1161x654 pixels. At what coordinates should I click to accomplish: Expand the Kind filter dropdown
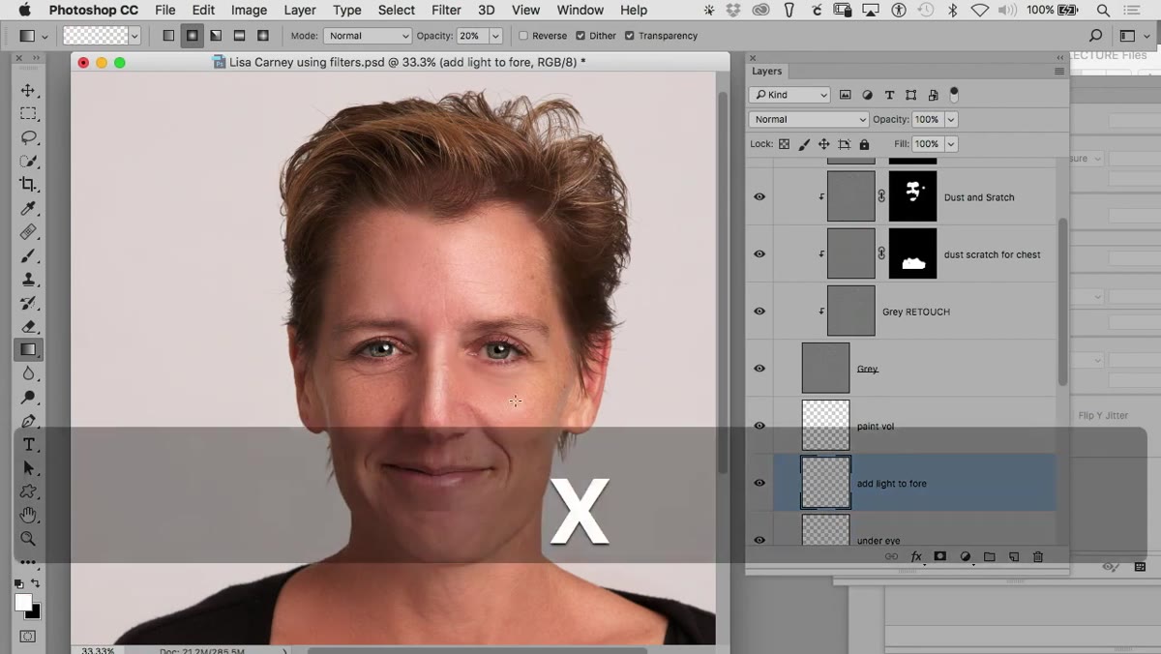point(789,95)
